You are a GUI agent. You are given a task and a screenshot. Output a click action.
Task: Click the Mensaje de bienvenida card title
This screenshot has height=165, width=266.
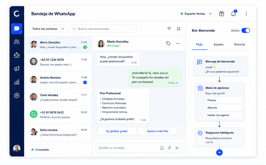point(220,62)
